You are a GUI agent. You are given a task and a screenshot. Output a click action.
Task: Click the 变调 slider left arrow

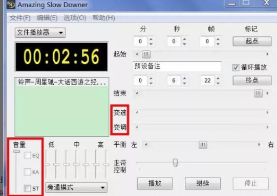click(137, 127)
